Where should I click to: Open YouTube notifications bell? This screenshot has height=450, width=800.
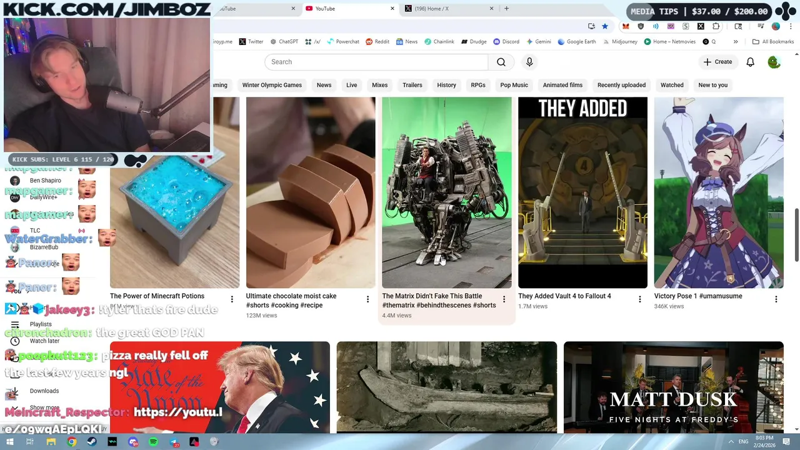click(751, 62)
